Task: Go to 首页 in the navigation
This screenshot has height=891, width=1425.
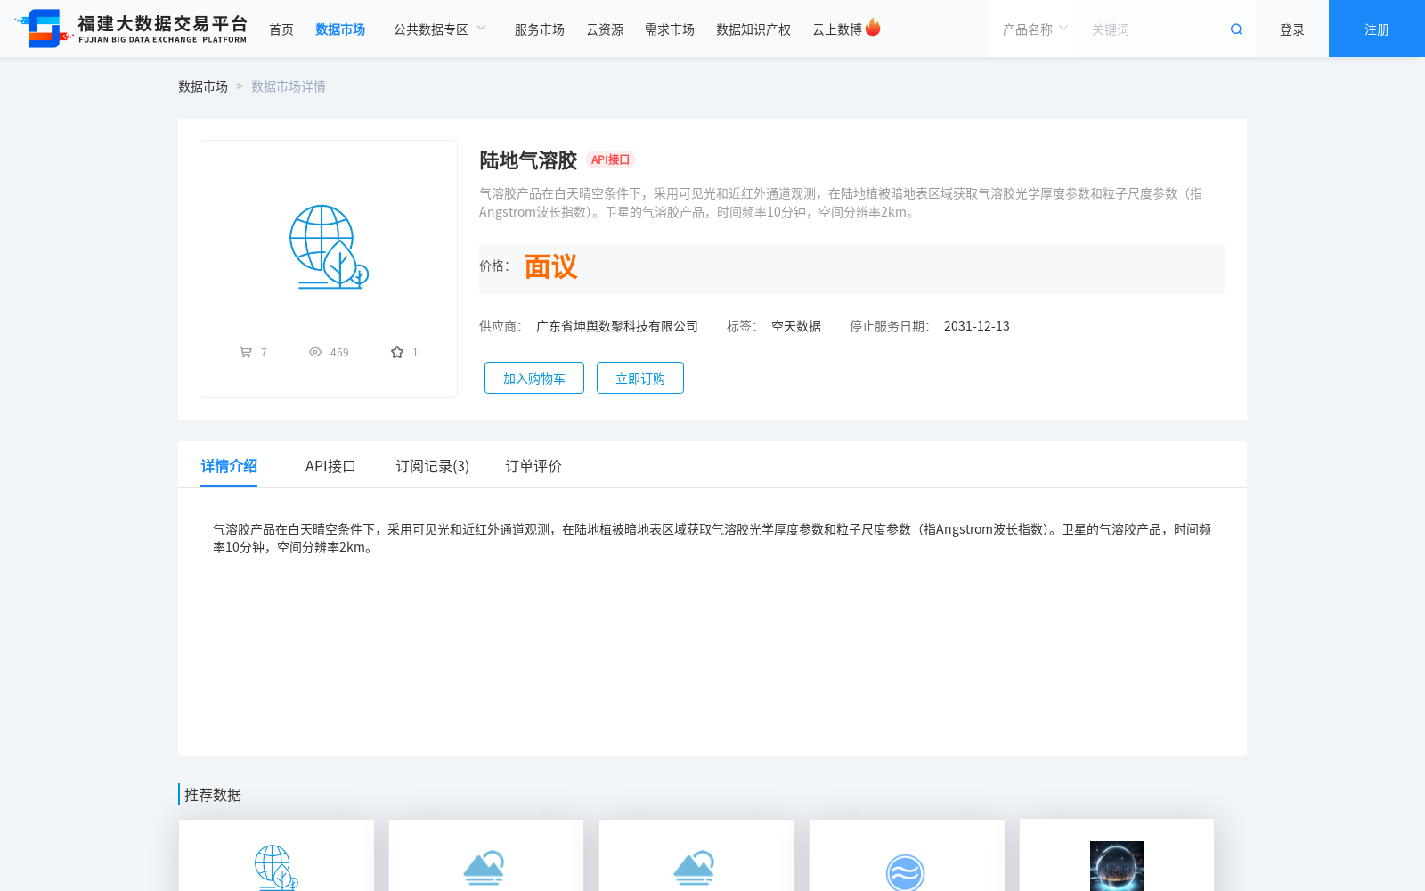Action: [281, 29]
